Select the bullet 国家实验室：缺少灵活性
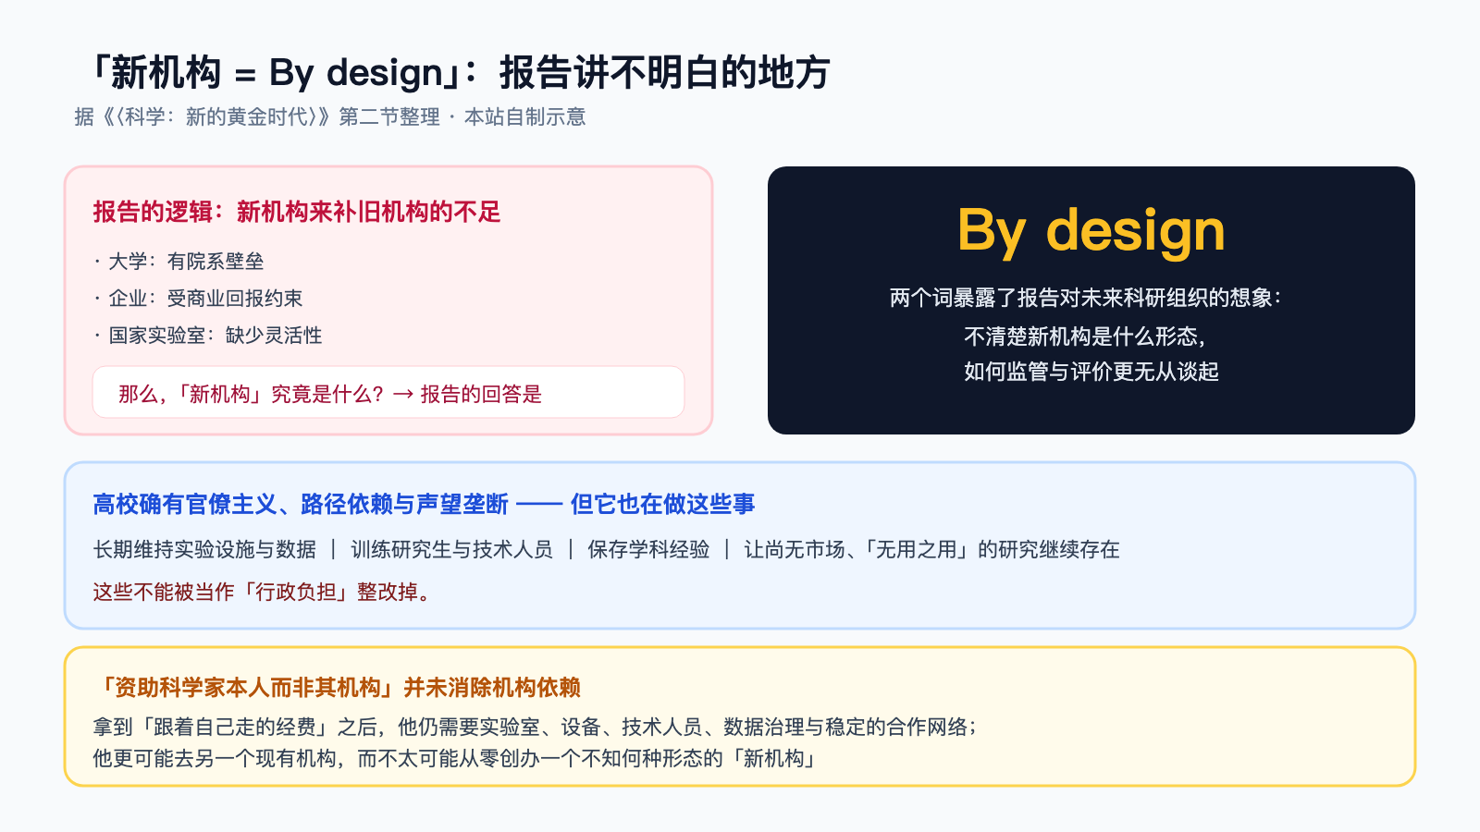 tap(207, 336)
